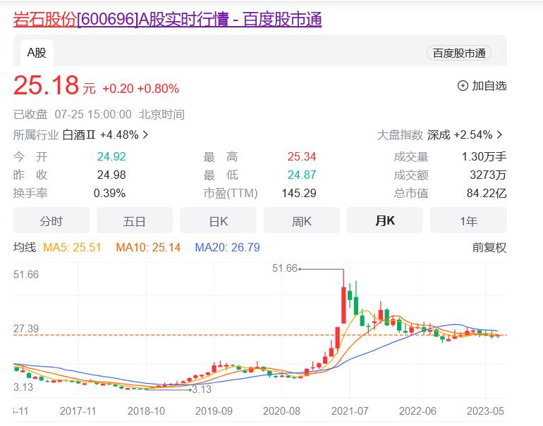
Task: Click the MA20: 26.79 indicator label
Action: pos(227,248)
